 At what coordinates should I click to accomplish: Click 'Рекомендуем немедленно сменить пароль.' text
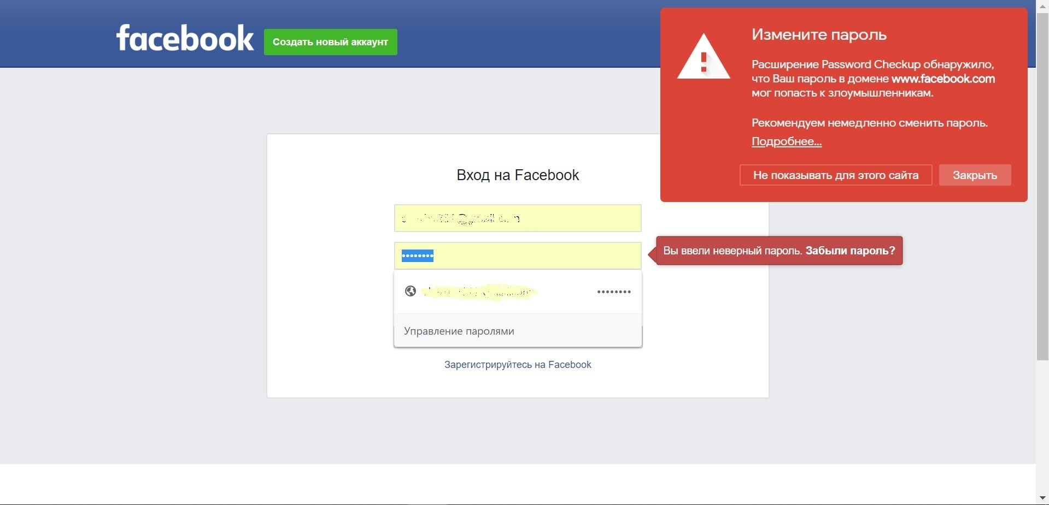(x=870, y=123)
